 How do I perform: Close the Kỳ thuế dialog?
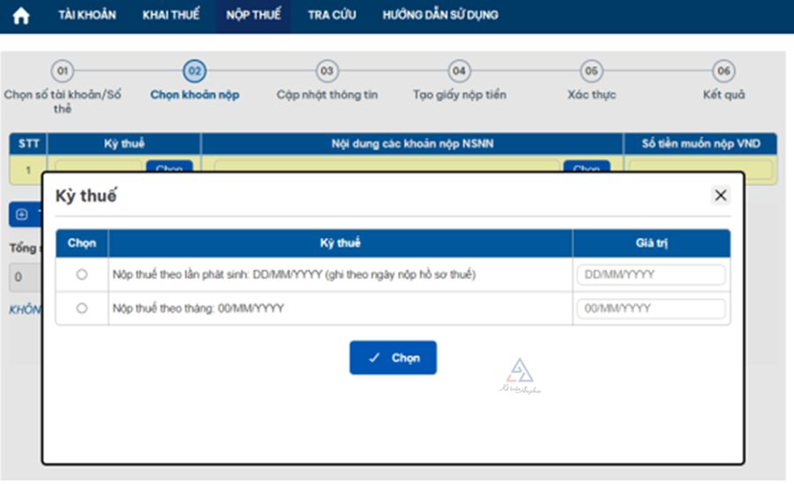721,196
